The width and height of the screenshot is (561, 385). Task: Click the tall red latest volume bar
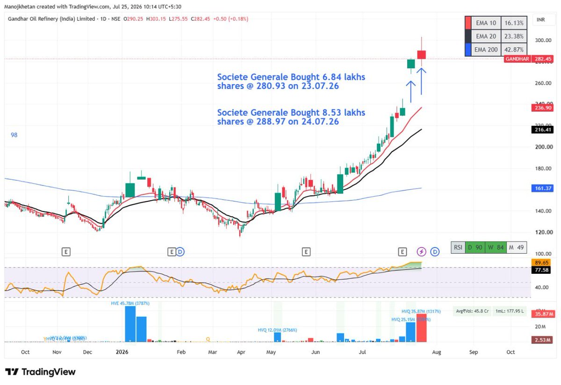click(422, 328)
